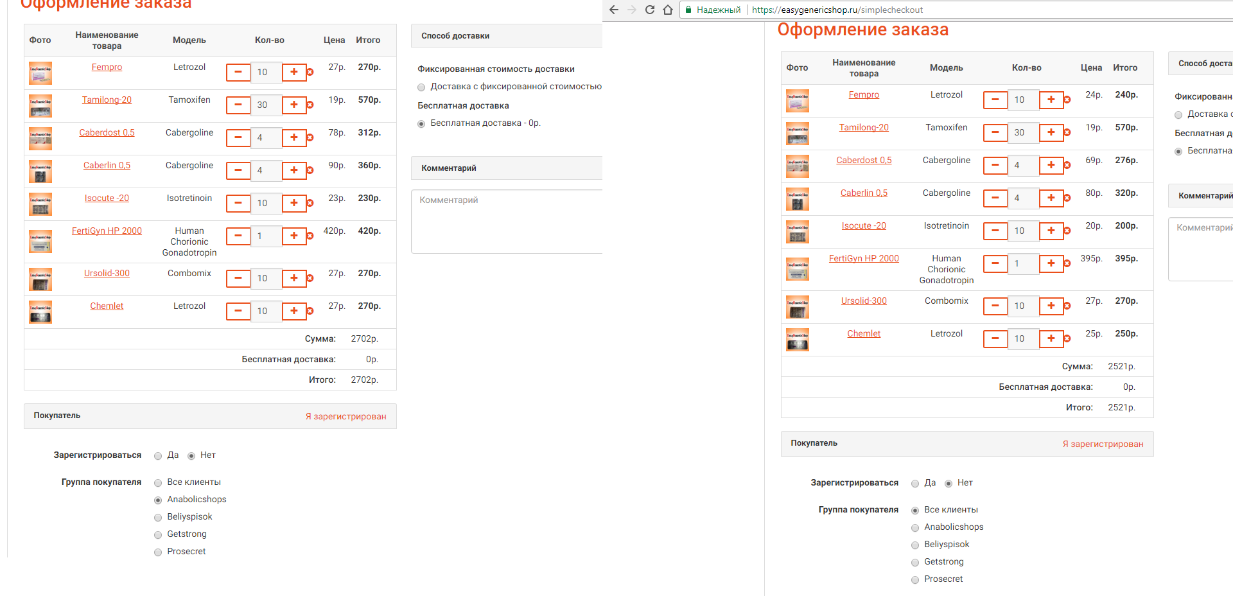Viewport: 1233px width, 596px height.
Task: Select the unselected Все клиенты radio button
Action: 158,482
